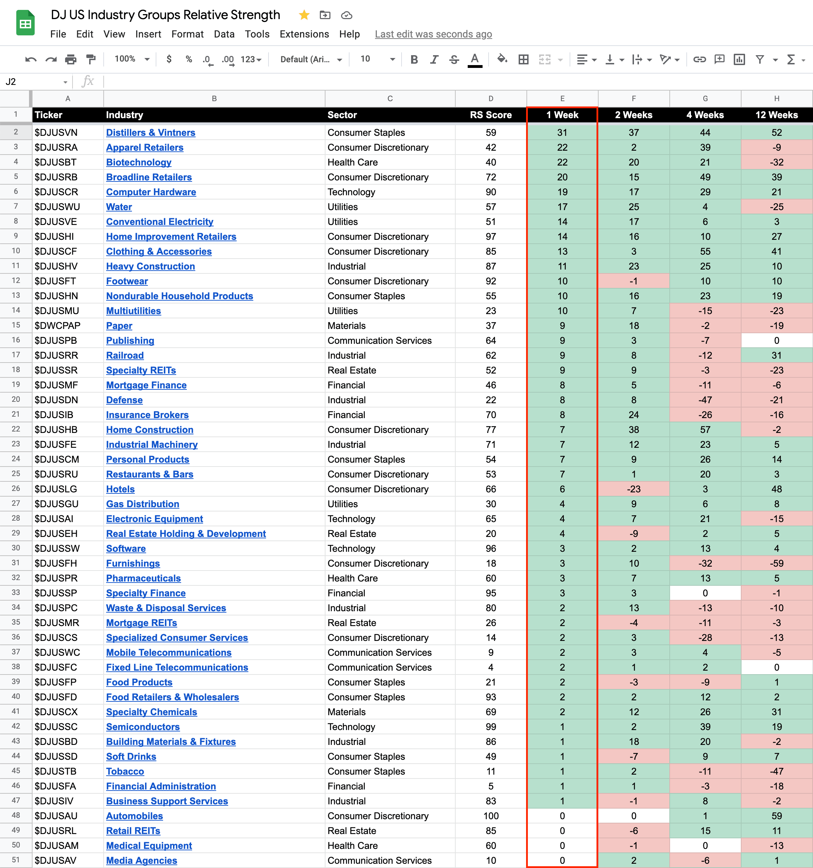Click the Undo icon

[x=30, y=59]
